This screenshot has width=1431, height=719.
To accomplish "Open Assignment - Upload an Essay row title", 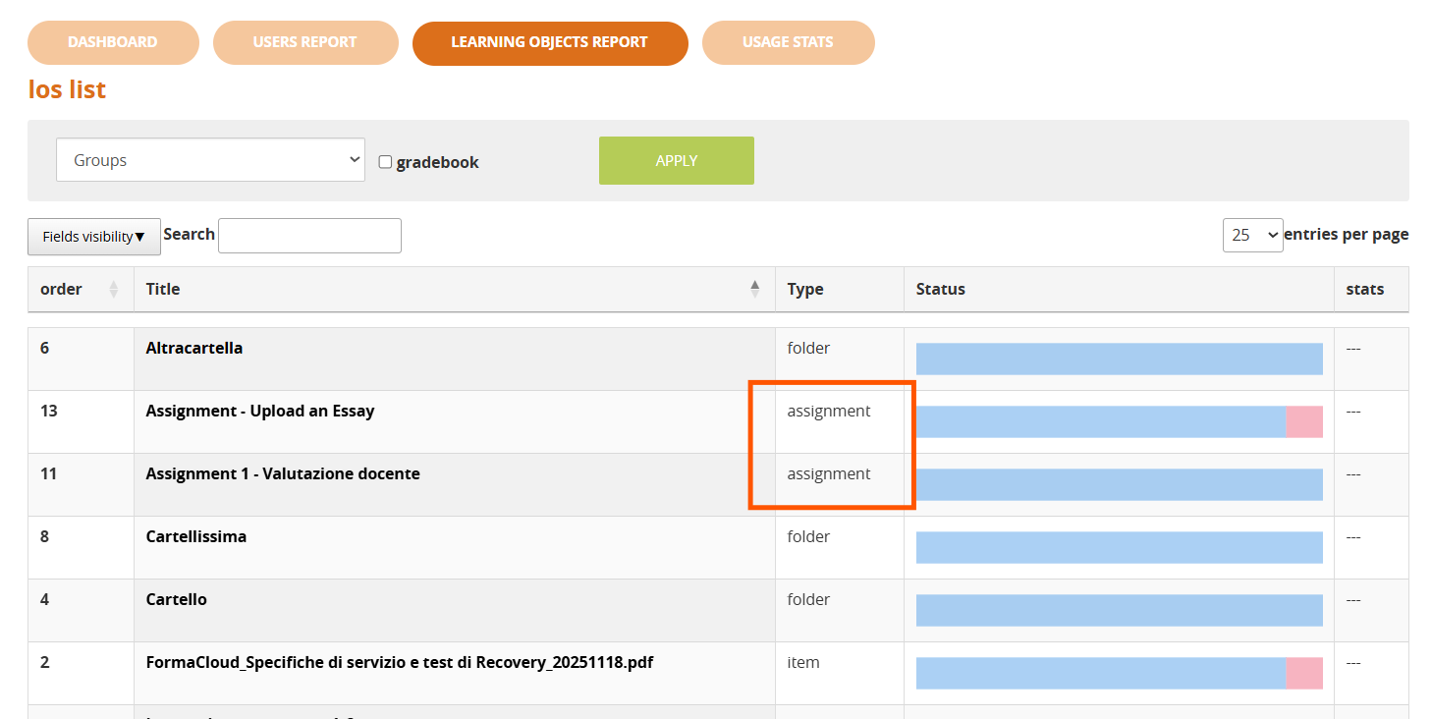I will click(x=260, y=411).
